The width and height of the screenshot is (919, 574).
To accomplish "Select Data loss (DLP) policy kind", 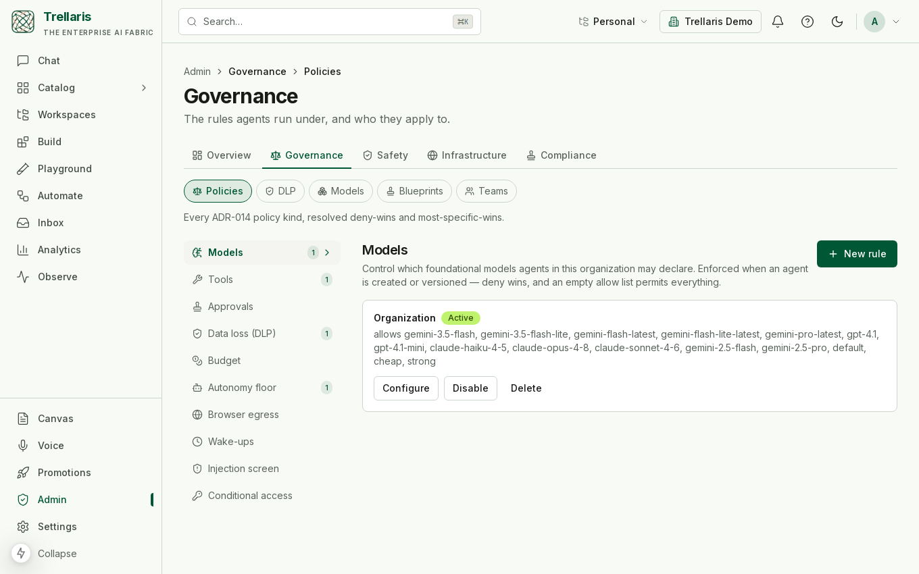I will (262, 334).
